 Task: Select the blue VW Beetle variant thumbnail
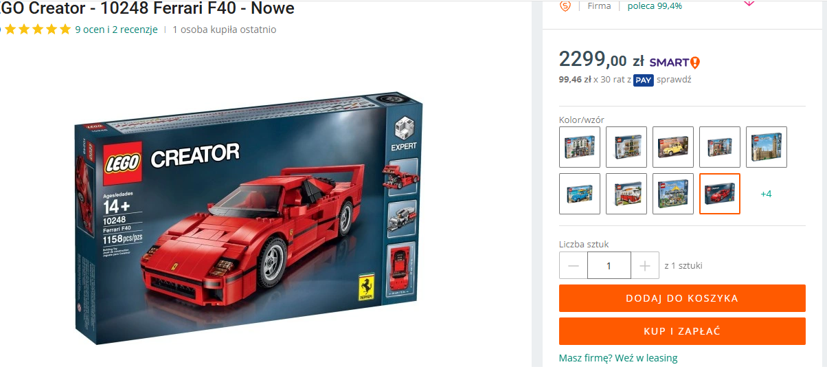580,194
